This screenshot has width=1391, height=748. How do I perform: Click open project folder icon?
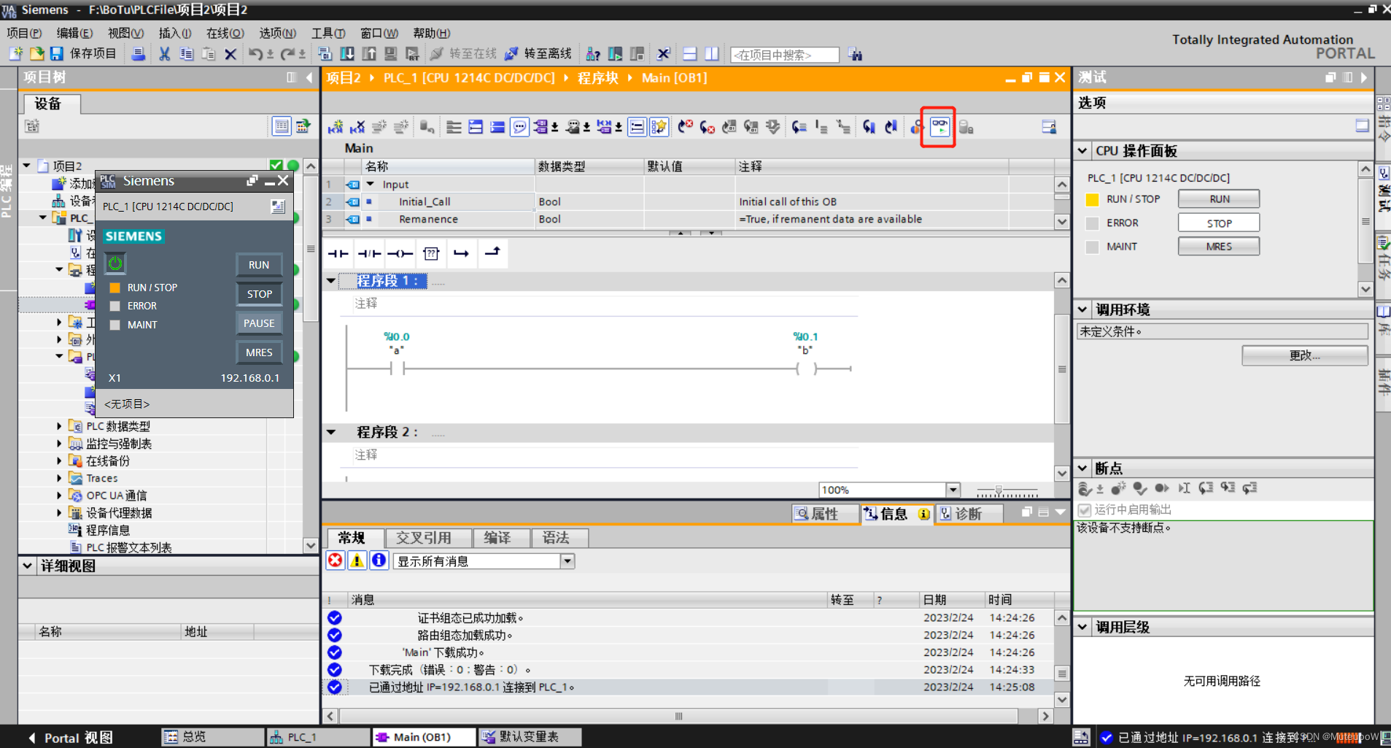(36, 54)
